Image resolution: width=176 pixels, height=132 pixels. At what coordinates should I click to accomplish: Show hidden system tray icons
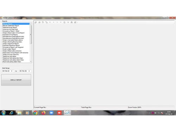pos(149,113)
